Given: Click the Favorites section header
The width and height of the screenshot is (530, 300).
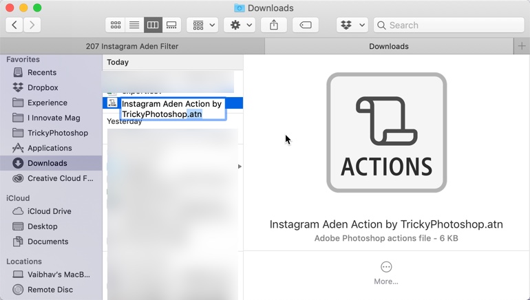Looking at the screenshot, I should click(23, 59).
